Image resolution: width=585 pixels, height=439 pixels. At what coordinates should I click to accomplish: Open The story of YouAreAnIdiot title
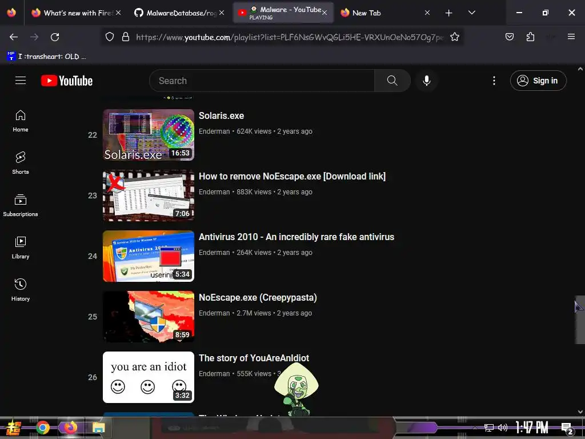coord(254,358)
